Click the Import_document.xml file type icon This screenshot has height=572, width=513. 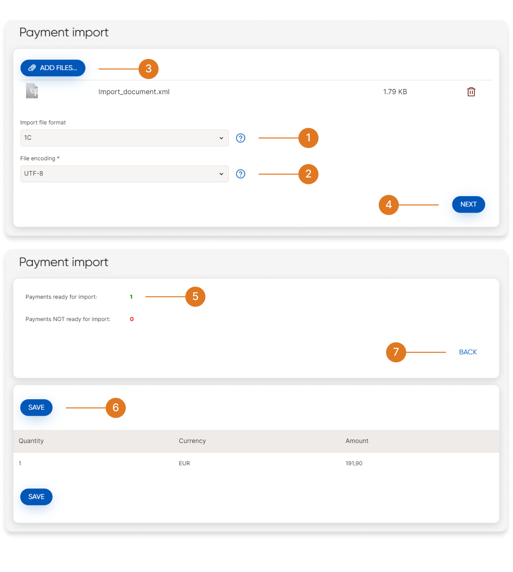pos(32,91)
